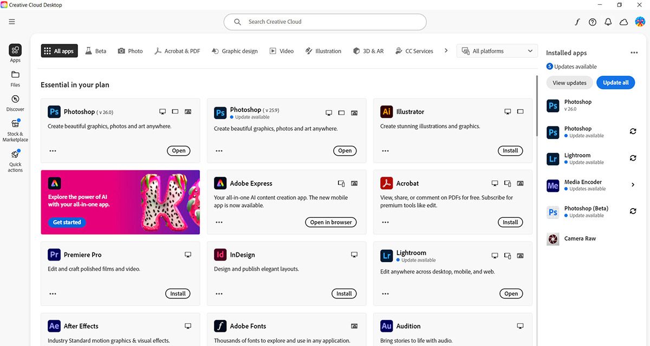
Task: Open Installed apps more options ellipsis
Action: [x=634, y=53]
